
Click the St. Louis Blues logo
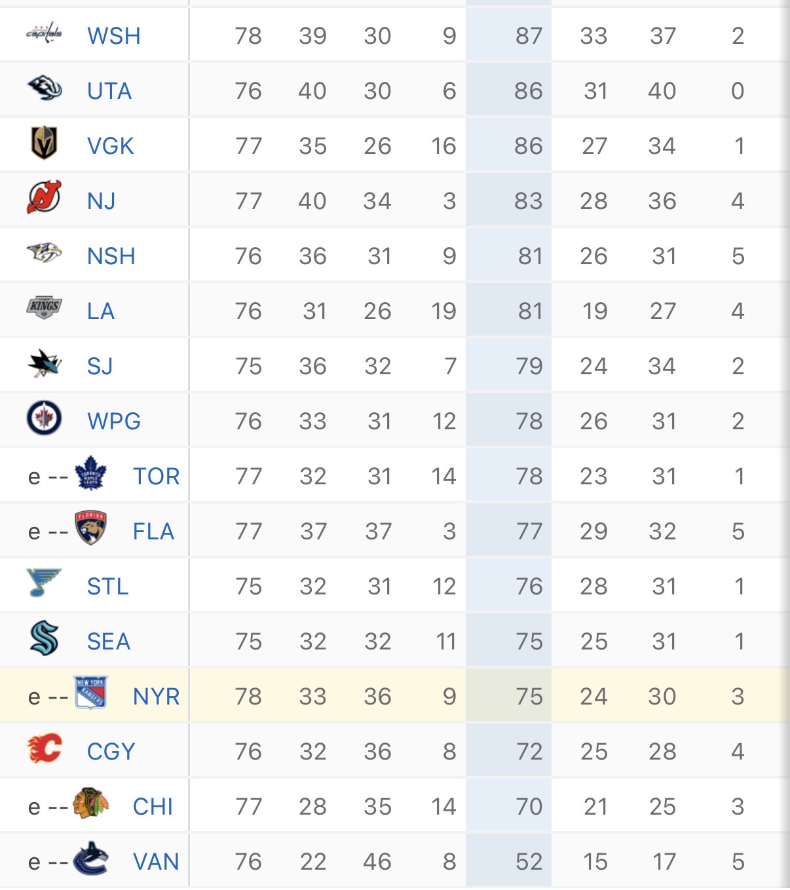click(44, 583)
